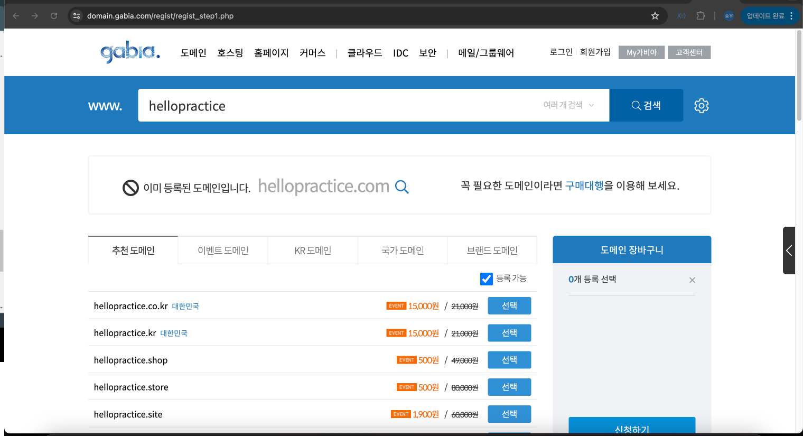Switch to KR 도메인 tab

pos(313,250)
